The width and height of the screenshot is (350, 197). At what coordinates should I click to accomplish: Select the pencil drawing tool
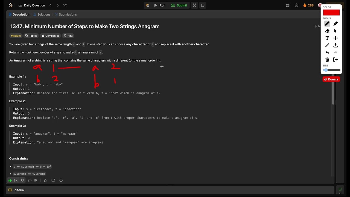(327, 24)
